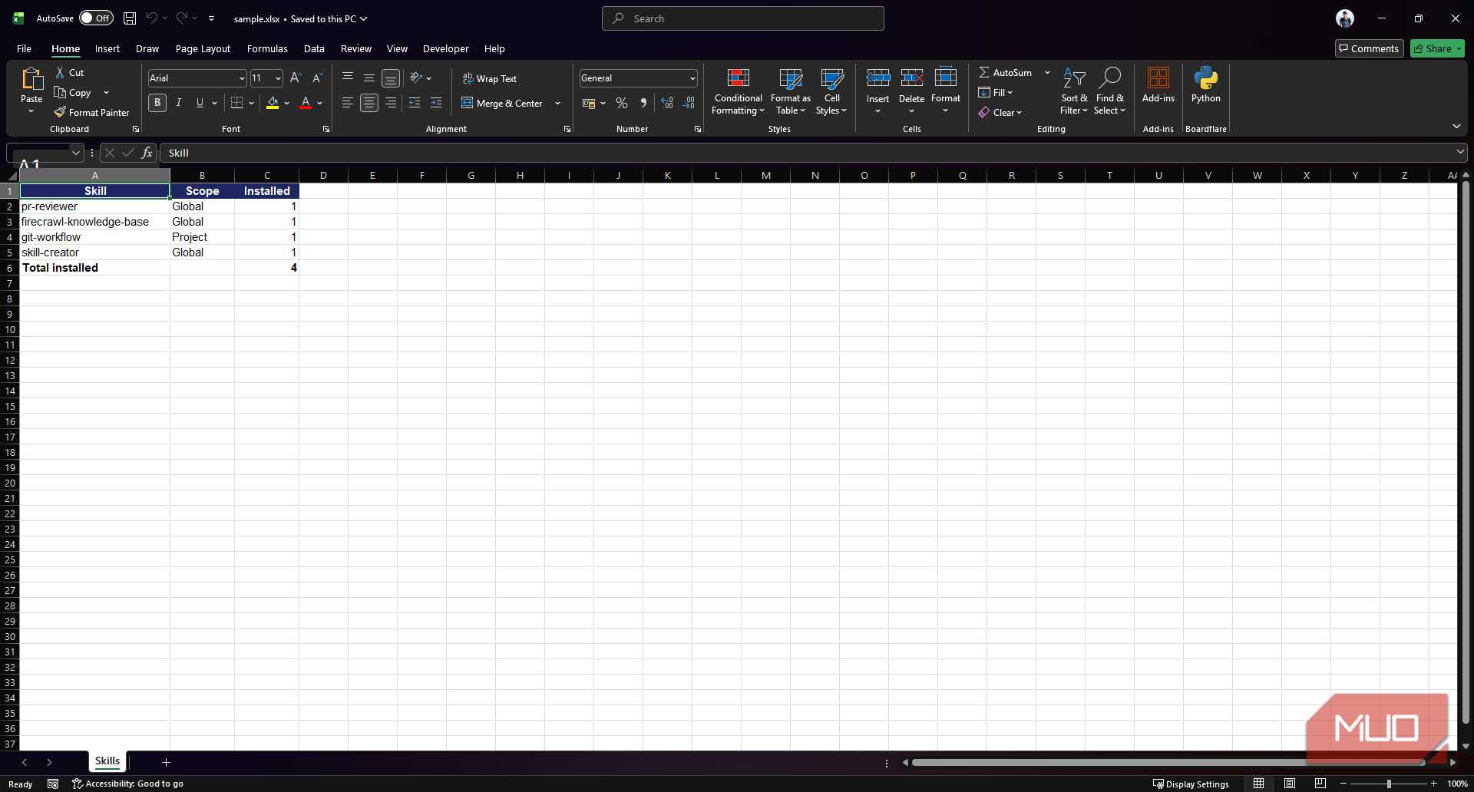Click the Cut scissors icon

pos(60,72)
